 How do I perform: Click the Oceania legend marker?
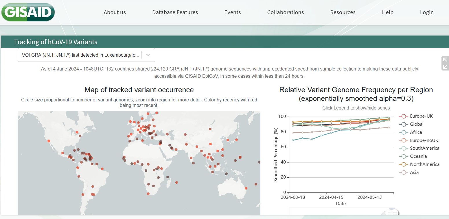(x=404, y=156)
